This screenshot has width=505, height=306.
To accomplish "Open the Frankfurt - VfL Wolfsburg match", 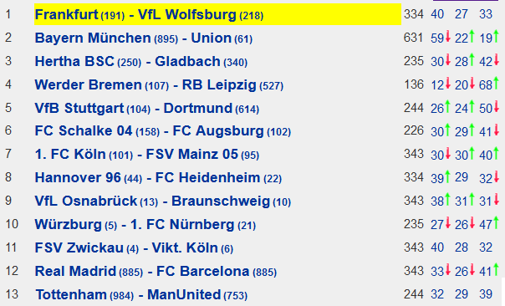I will (149, 15).
